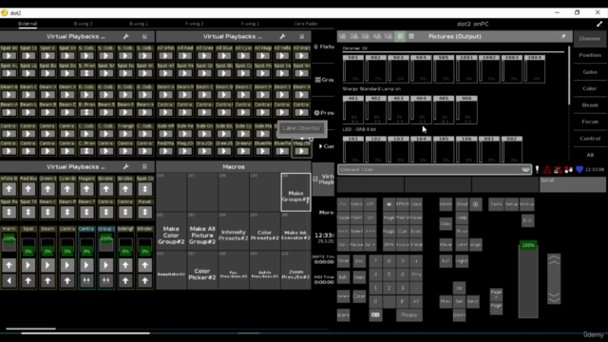Switch to the Core Fader tab
Viewport: 608px width, 342px height.
[x=306, y=24]
